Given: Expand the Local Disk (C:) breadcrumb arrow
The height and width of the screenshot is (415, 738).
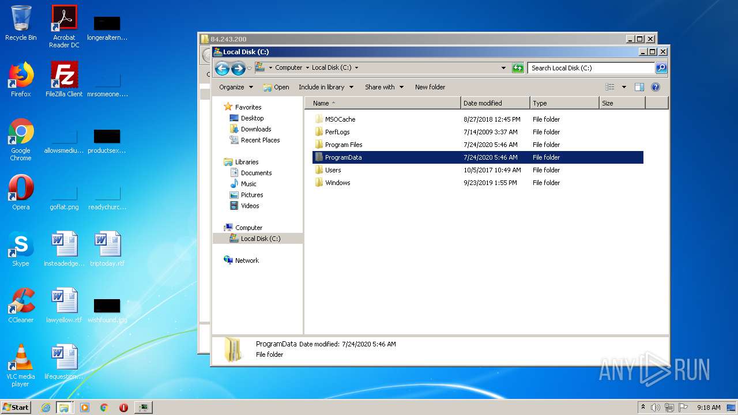Looking at the screenshot, I should point(356,68).
